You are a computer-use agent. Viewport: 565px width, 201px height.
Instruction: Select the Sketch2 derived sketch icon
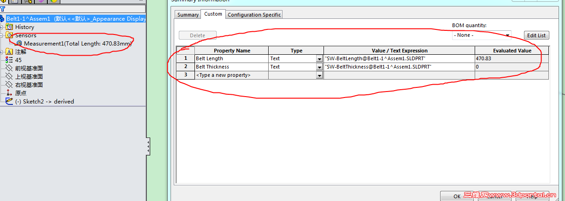[x=9, y=102]
